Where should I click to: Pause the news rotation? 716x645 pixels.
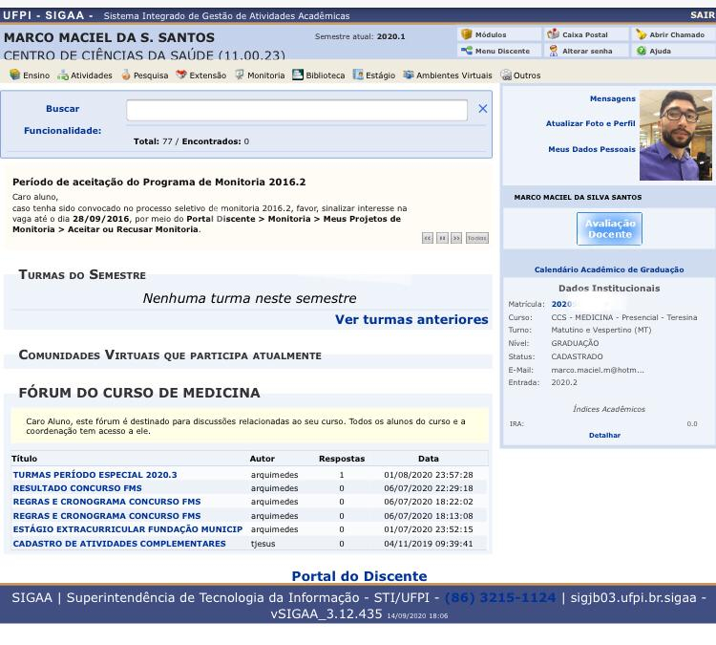(442, 238)
